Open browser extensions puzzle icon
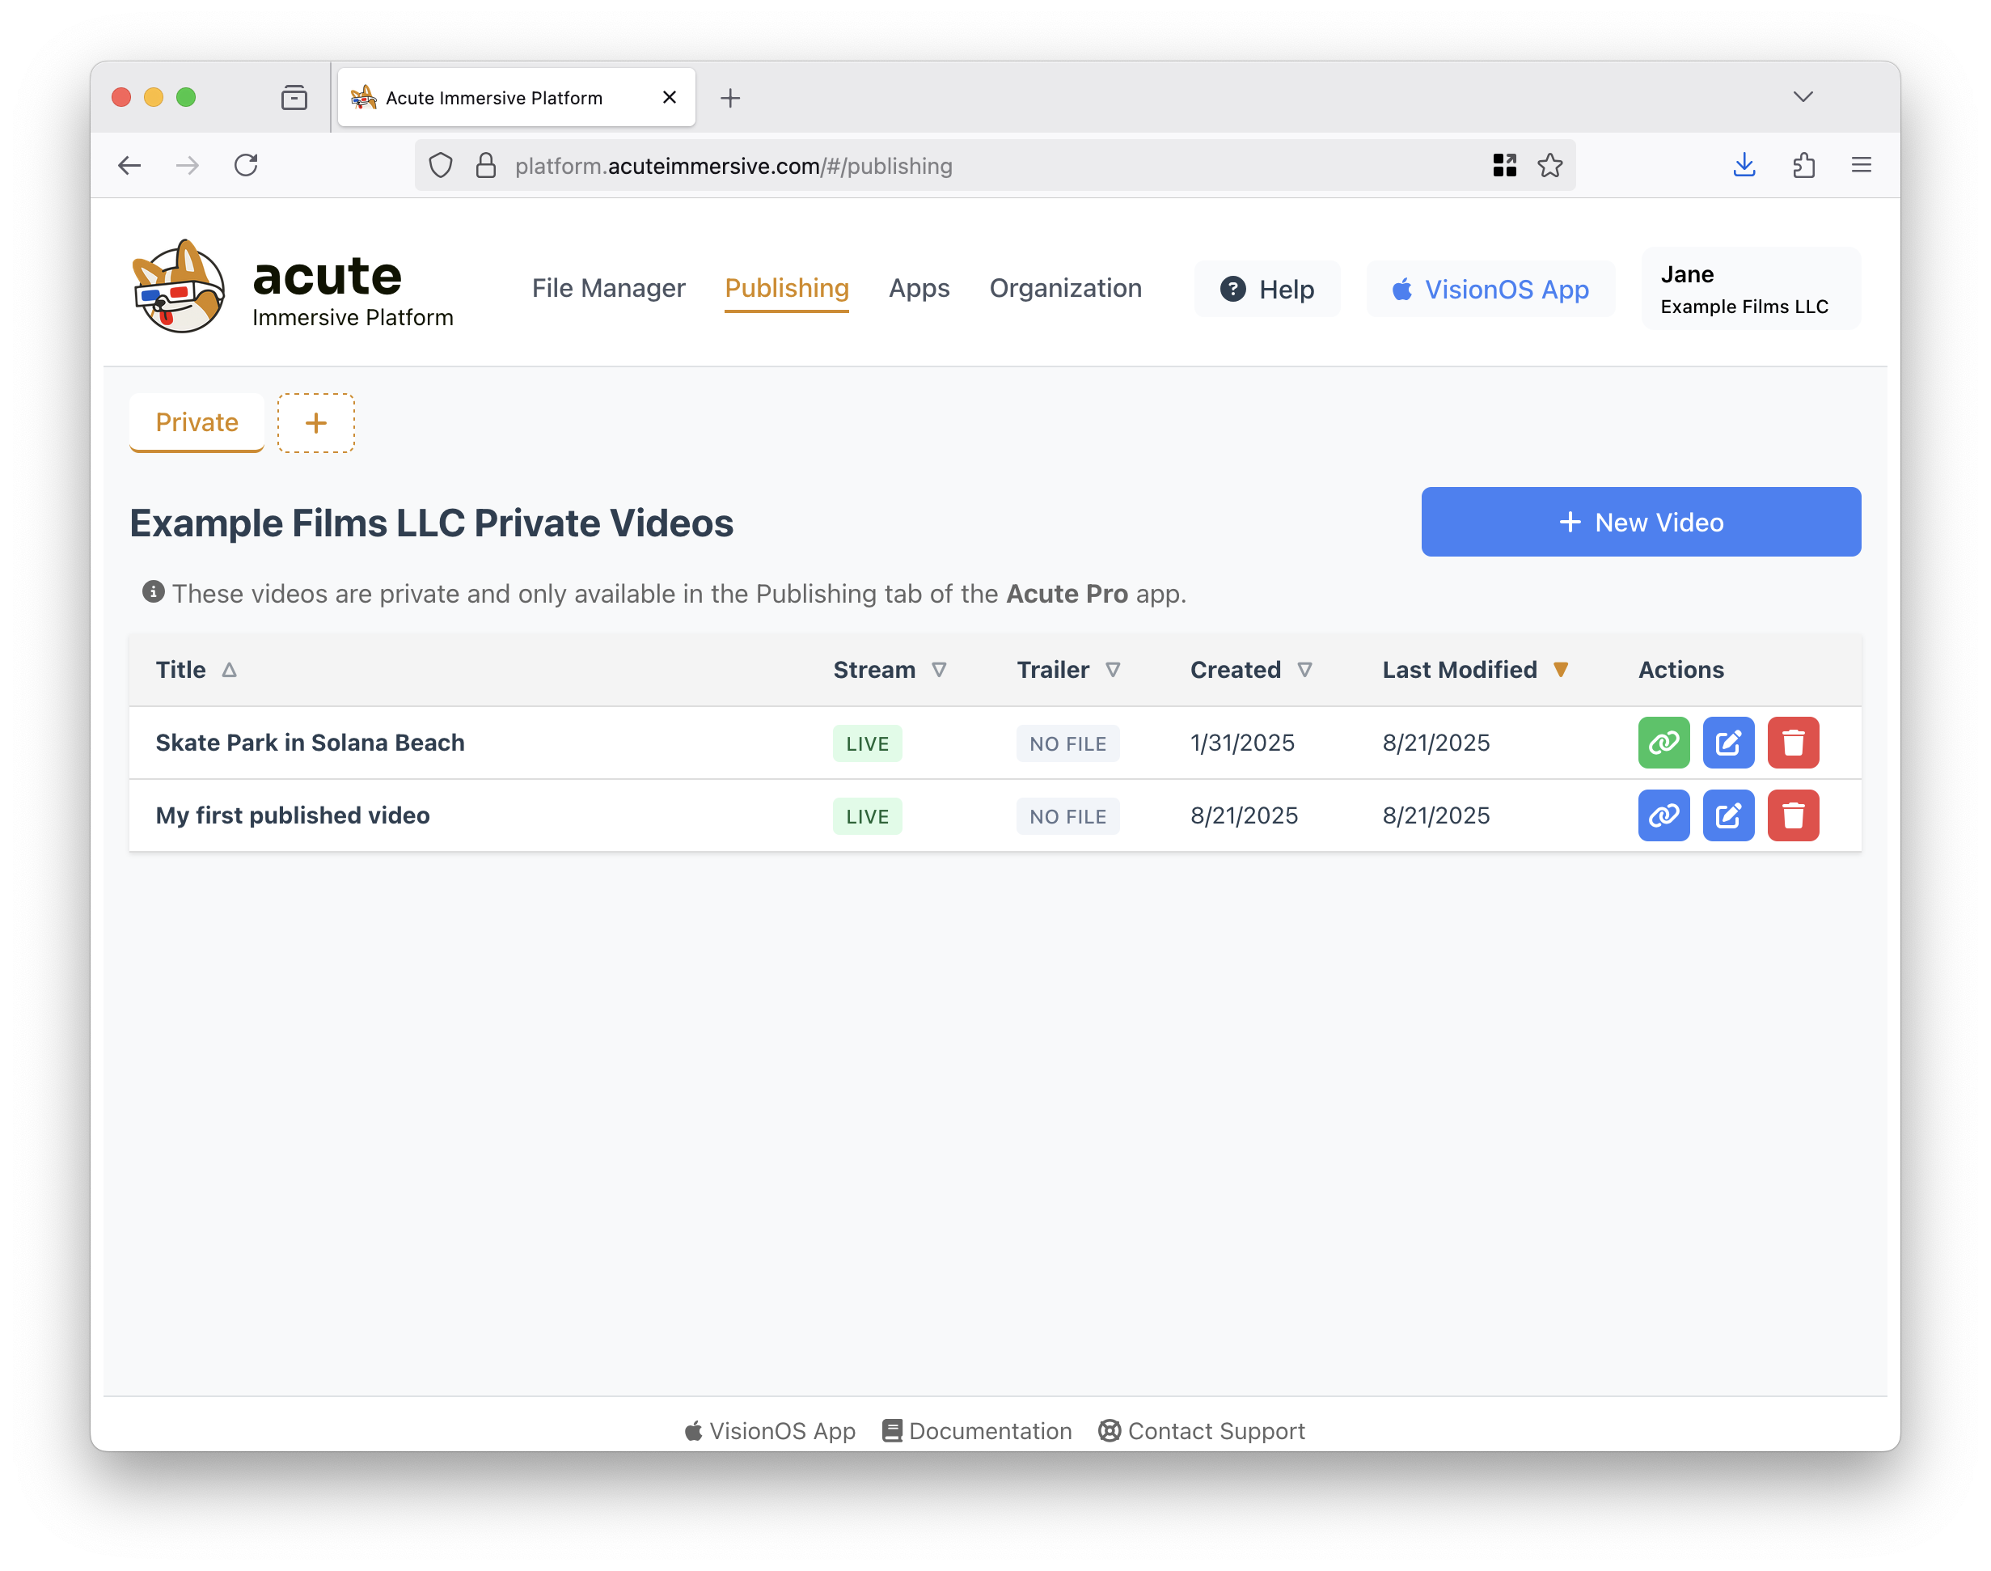The width and height of the screenshot is (1991, 1571). click(1803, 166)
